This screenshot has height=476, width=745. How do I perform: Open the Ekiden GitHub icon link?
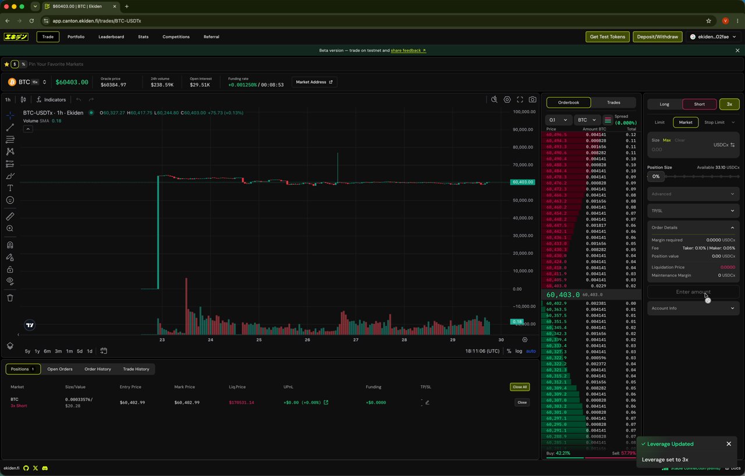click(x=26, y=468)
